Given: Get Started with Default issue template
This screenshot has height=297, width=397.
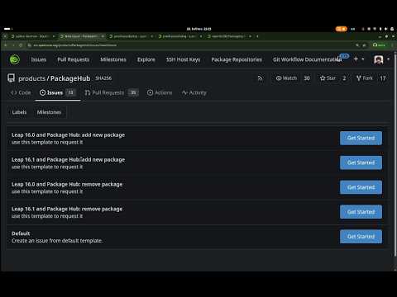Looking at the screenshot, I should [361, 237].
